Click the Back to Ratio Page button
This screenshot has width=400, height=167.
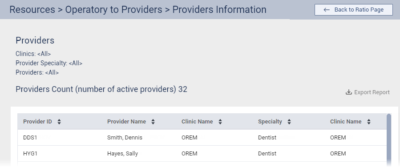pyautogui.click(x=353, y=10)
